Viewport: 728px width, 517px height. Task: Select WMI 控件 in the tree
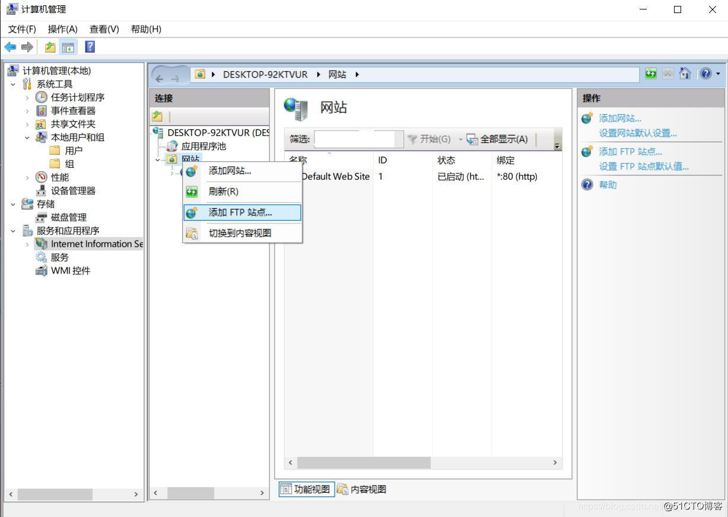point(71,270)
